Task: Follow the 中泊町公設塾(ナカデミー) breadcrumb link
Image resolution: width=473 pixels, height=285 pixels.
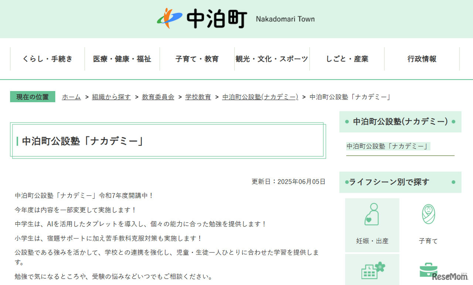Action: 260,97
